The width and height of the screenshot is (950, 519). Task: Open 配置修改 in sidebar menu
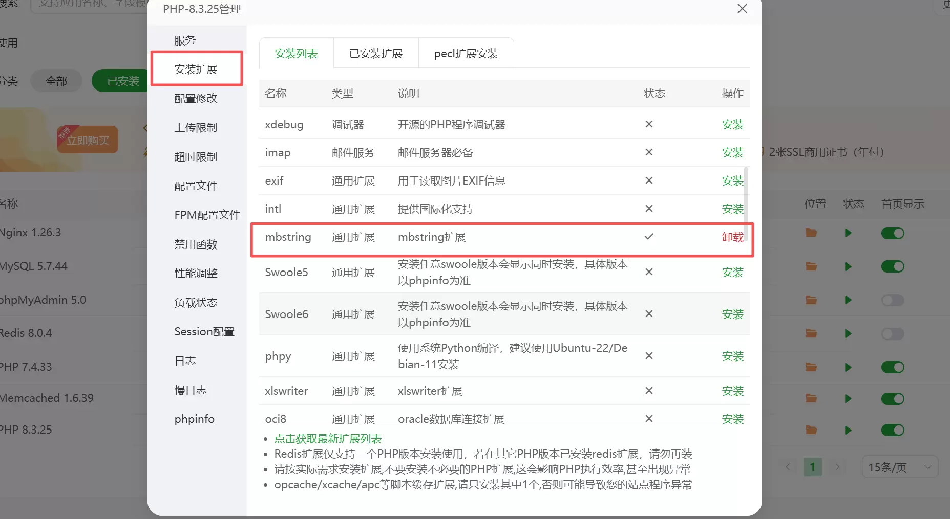pos(196,98)
